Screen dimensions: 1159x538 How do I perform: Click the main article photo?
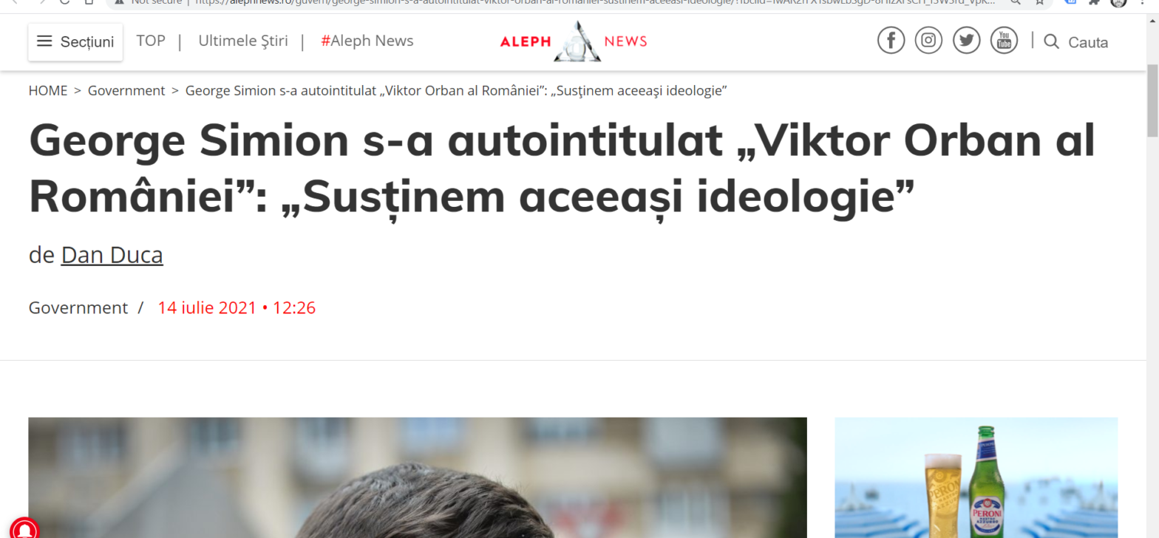point(418,477)
